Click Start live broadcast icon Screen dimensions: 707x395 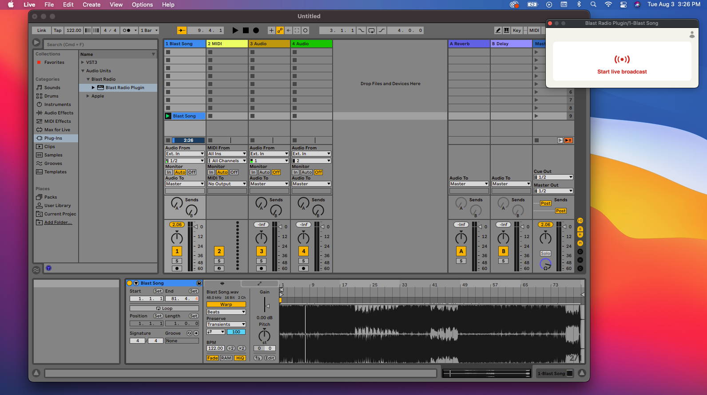622,59
